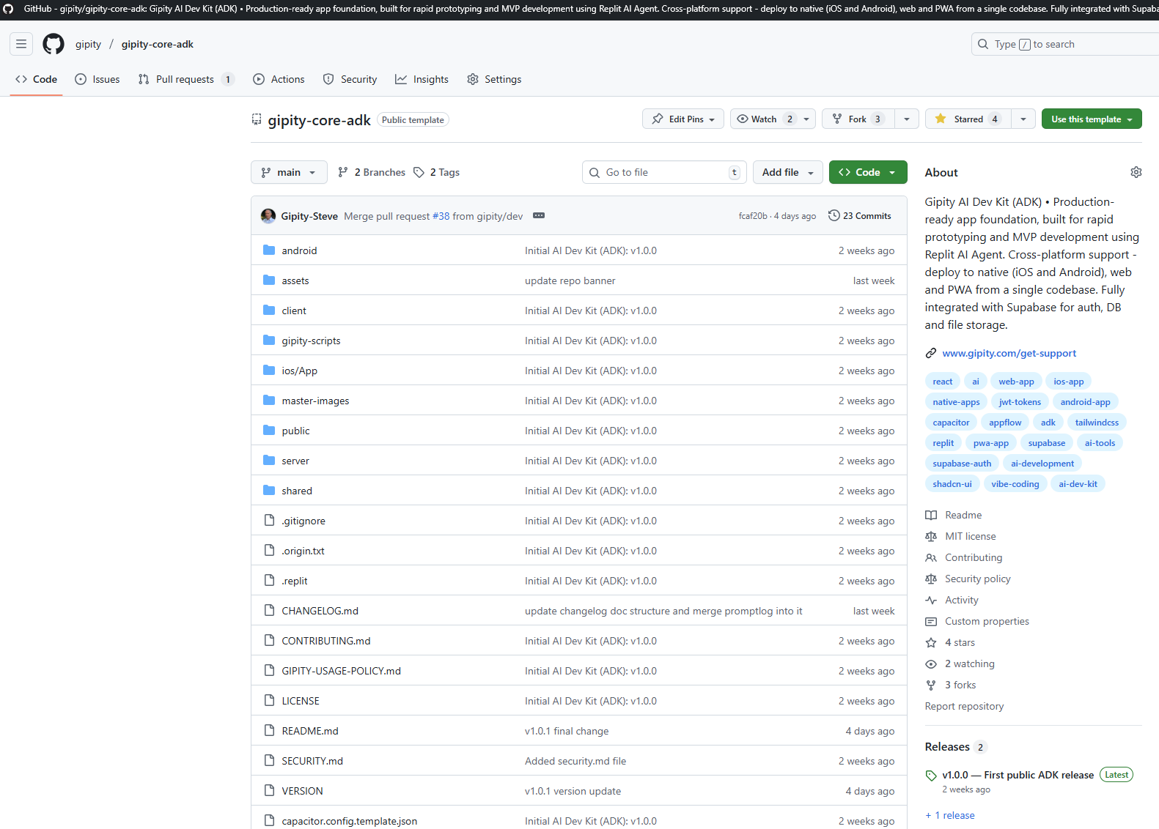This screenshot has height=829, width=1159.
Task: Open the main branch dropdown
Action: click(289, 172)
